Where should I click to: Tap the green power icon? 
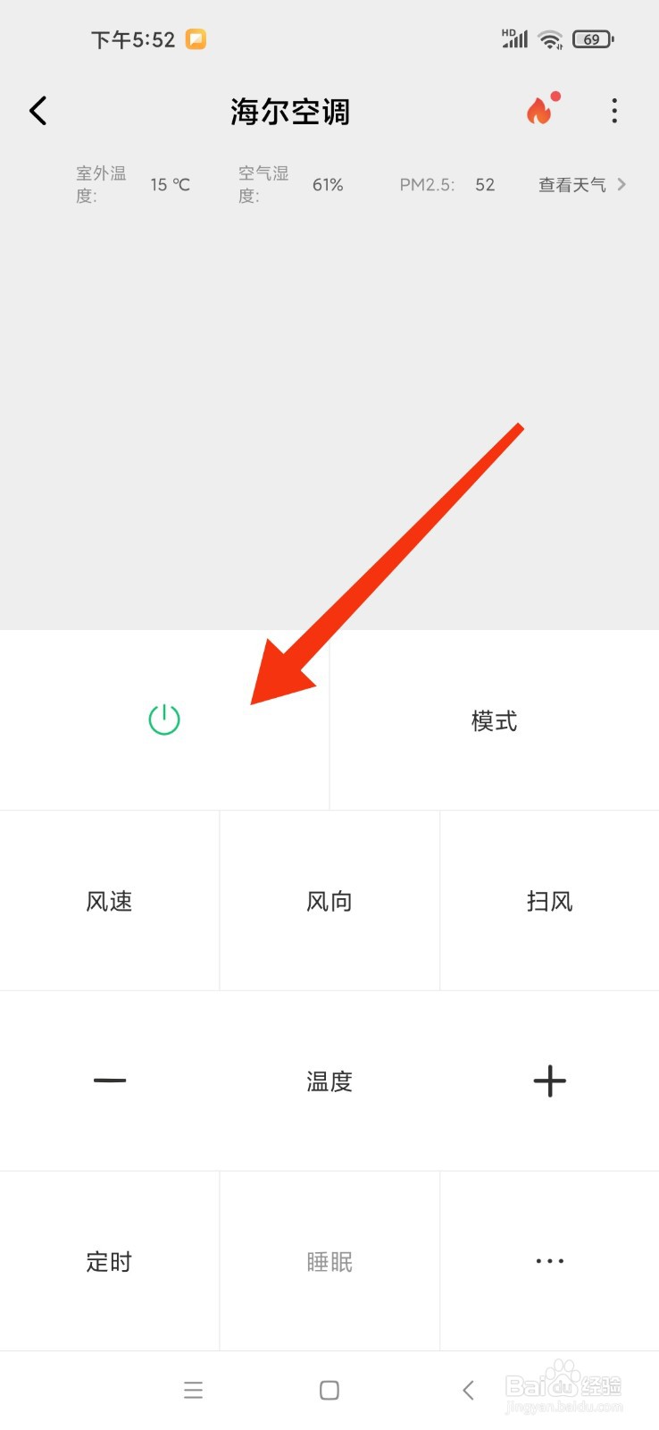(164, 719)
